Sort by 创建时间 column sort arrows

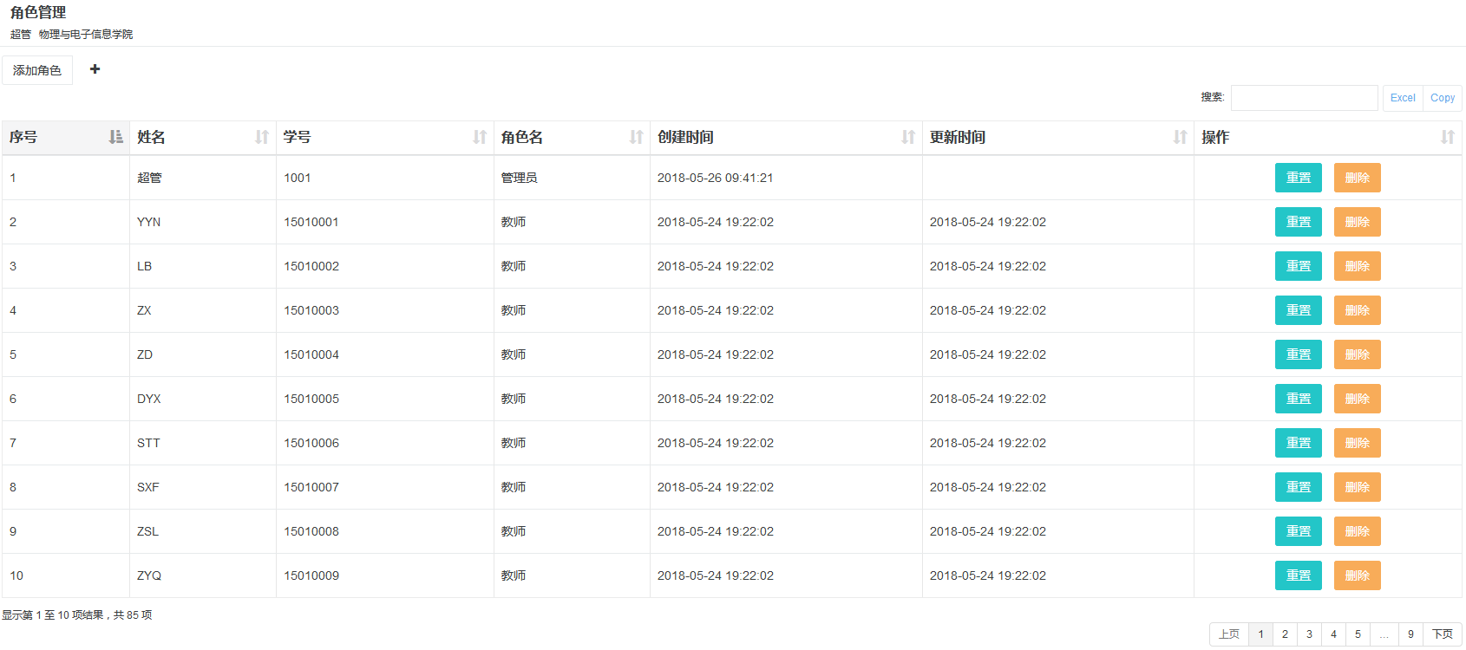[907, 137]
